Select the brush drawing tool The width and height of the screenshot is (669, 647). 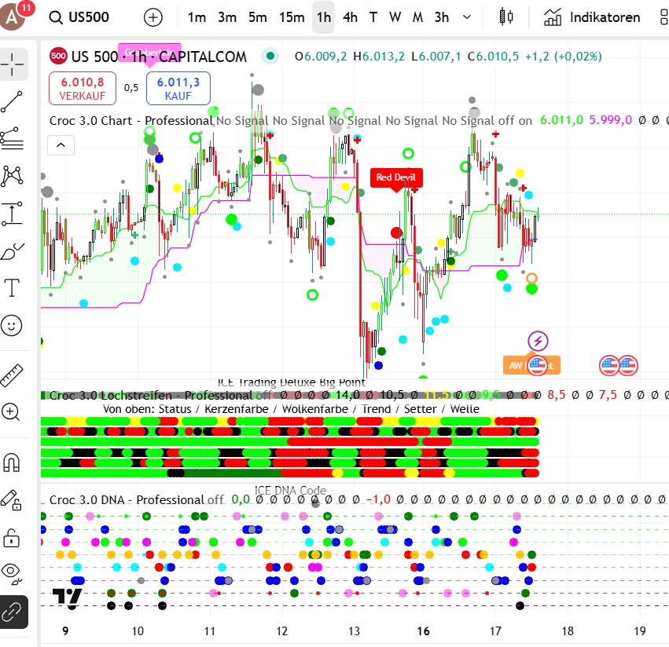[x=13, y=251]
